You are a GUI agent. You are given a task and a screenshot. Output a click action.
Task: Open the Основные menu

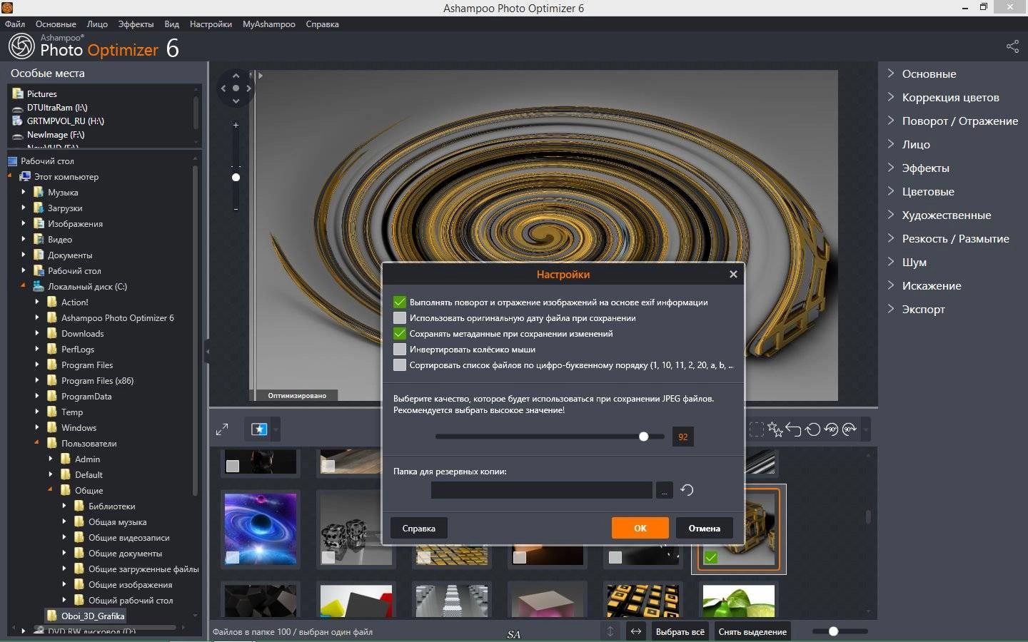coord(56,24)
